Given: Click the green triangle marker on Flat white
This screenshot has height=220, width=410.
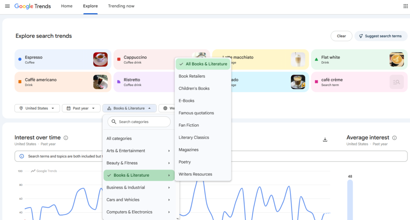Looking at the screenshot, I should coord(316,59).
